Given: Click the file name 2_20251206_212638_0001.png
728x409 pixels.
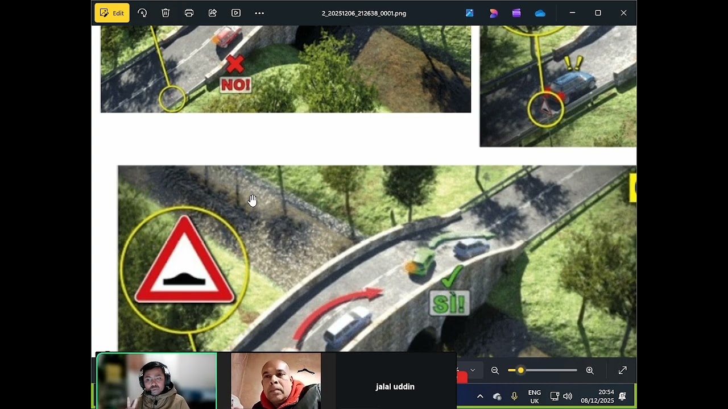Looking at the screenshot, I should [364, 13].
